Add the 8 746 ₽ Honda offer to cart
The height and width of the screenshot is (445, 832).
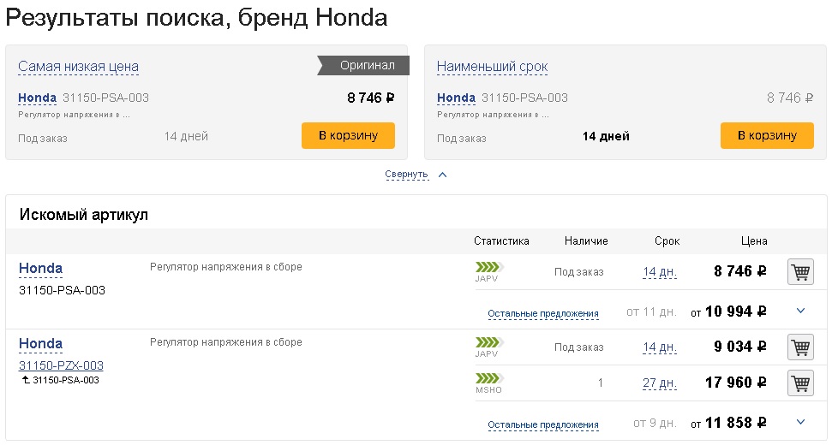click(800, 273)
